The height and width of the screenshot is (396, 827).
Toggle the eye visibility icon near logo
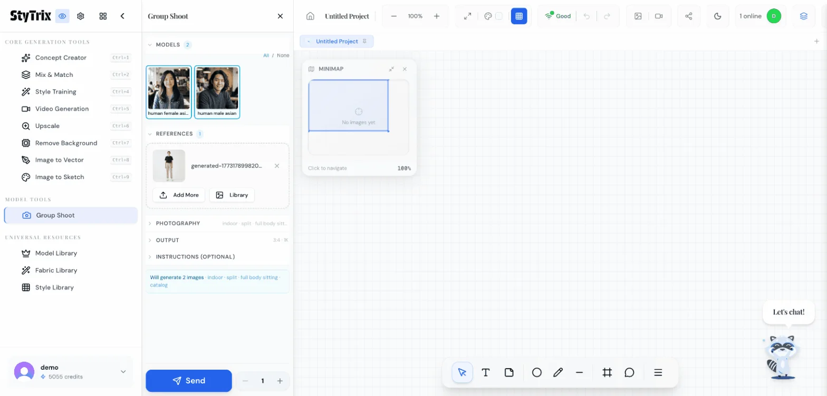pyautogui.click(x=63, y=16)
